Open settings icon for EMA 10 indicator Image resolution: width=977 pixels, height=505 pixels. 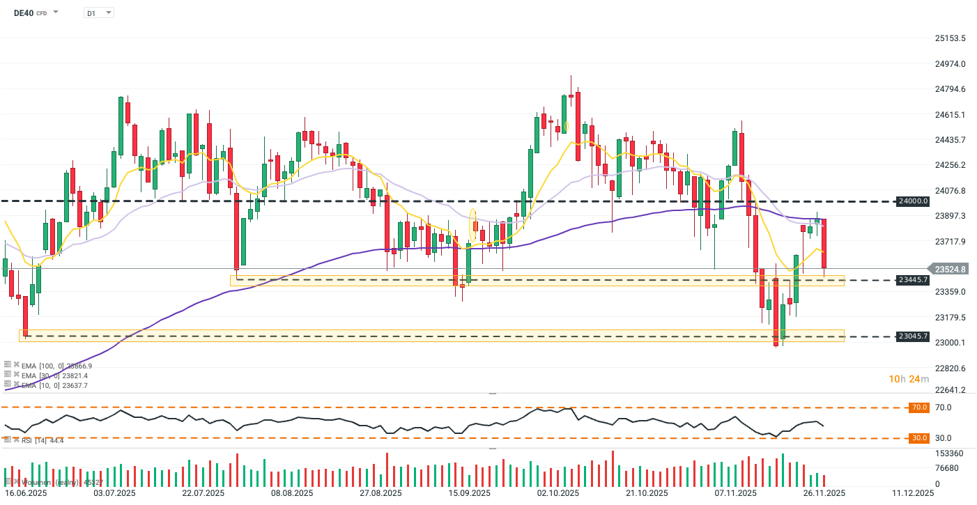[8, 384]
